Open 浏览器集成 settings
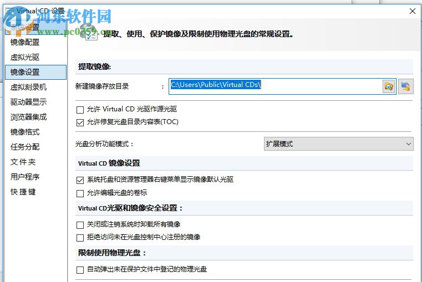This screenshot has width=422, height=282. (35, 117)
